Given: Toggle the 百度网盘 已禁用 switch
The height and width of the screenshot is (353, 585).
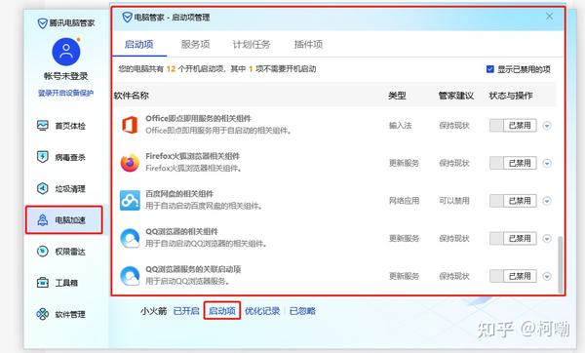Looking at the screenshot, I should click(513, 201).
